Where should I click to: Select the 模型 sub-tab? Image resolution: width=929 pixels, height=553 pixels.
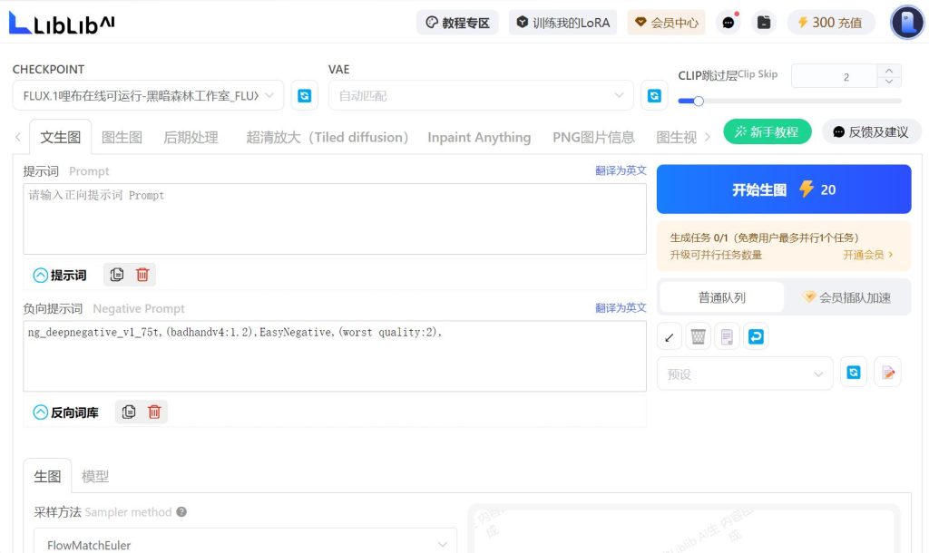(x=95, y=476)
